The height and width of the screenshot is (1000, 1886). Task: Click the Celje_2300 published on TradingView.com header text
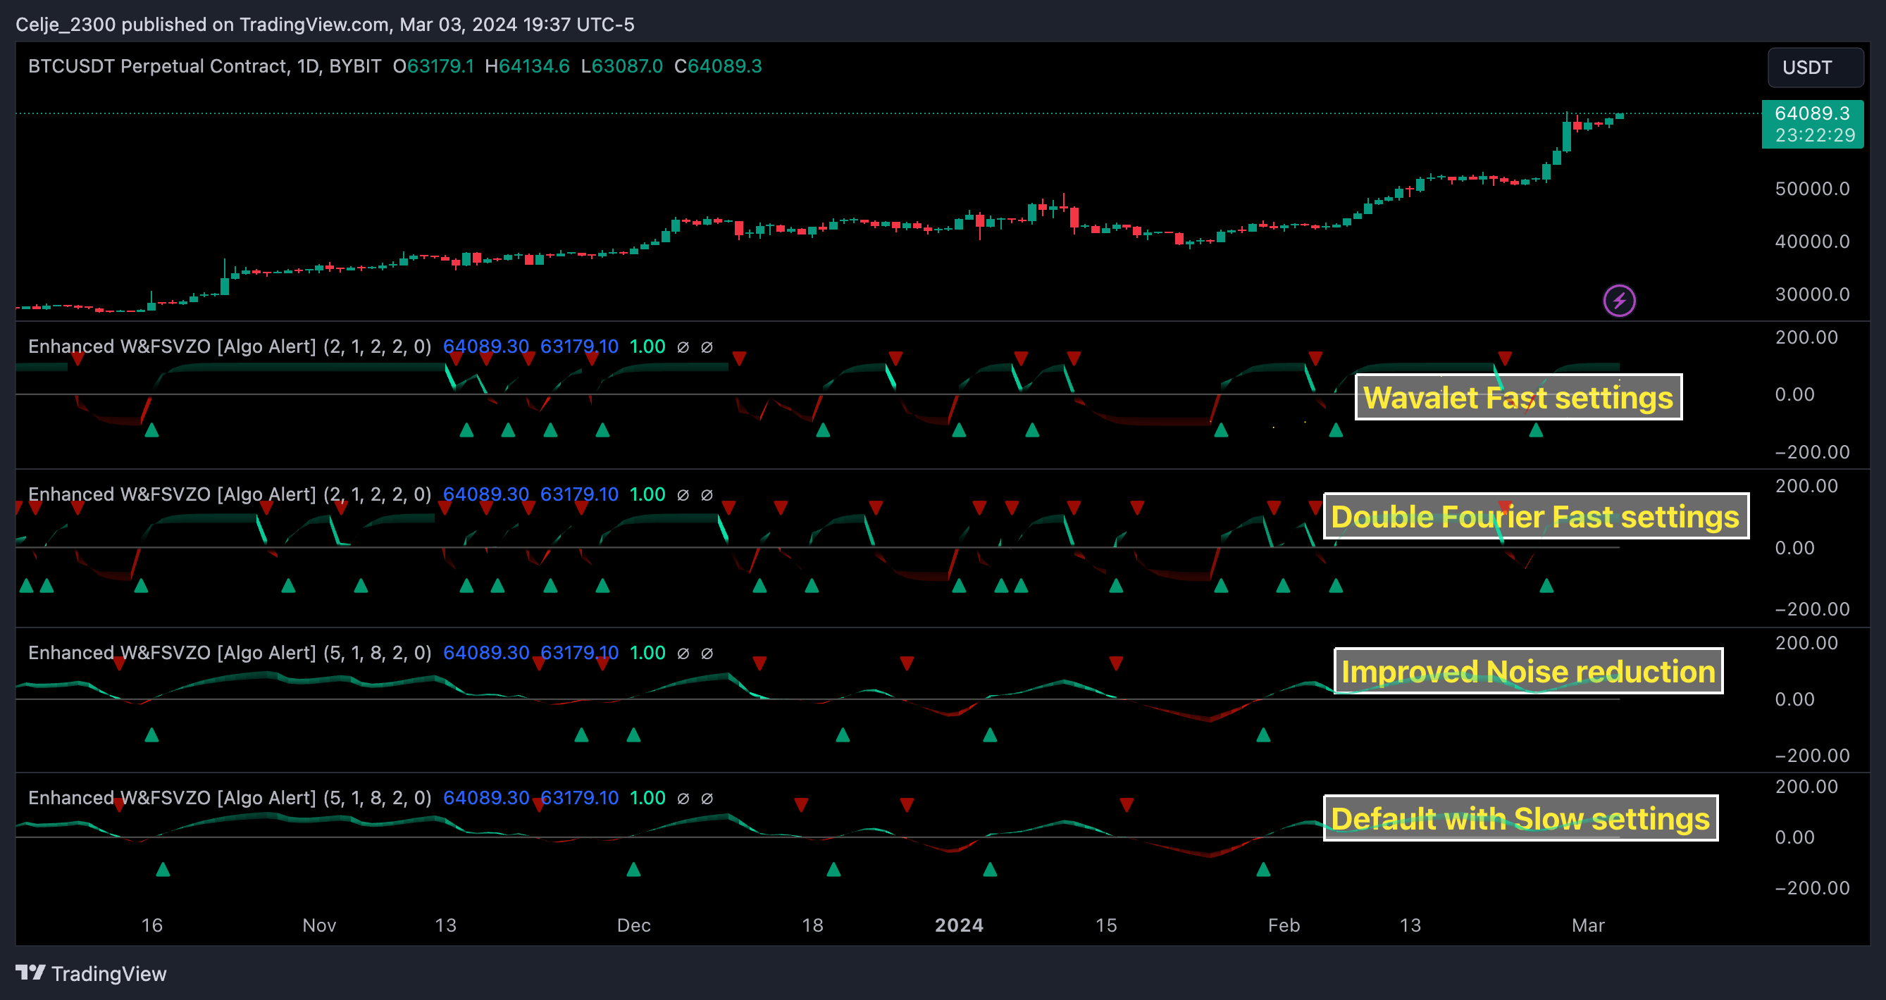point(324,24)
